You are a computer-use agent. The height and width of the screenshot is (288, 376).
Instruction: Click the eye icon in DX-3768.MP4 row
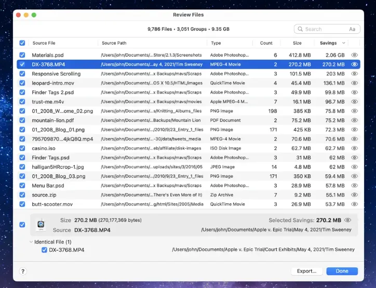[354, 64]
